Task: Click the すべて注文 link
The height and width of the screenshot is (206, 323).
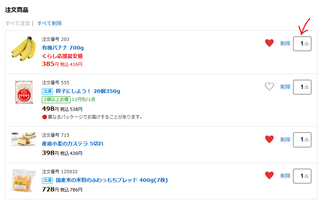Action: 18,23
